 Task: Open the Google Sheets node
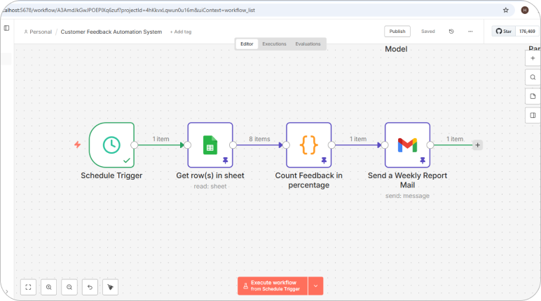pyautogui.click(x=210, y=145)
